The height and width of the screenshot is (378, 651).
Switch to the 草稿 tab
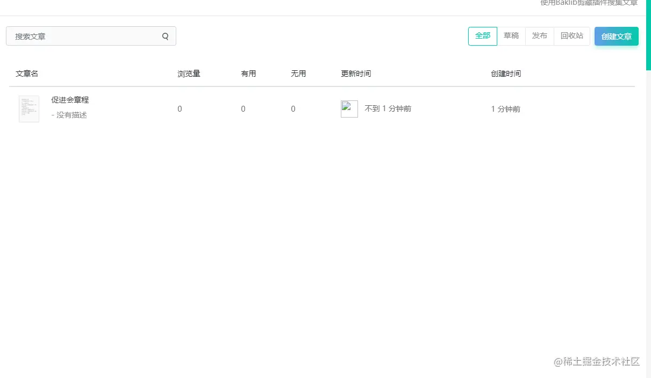point(511,36)
